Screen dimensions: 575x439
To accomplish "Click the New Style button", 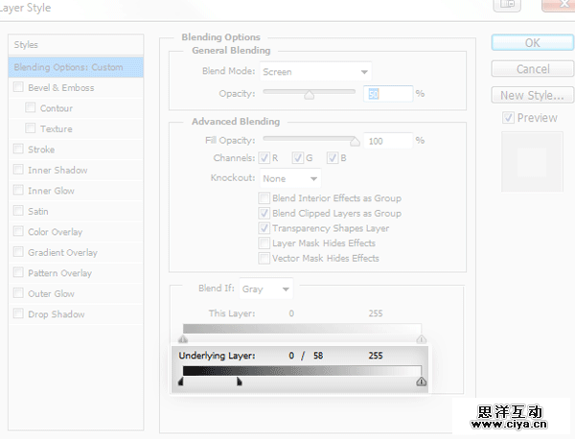I will coord(532,95).
